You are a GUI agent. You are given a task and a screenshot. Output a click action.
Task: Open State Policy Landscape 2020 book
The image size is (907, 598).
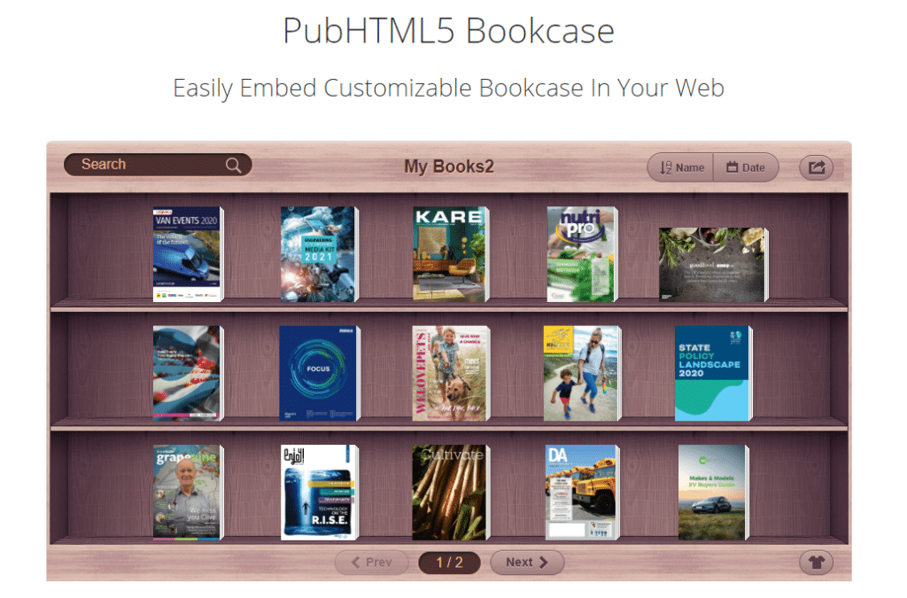pos(712,374)
